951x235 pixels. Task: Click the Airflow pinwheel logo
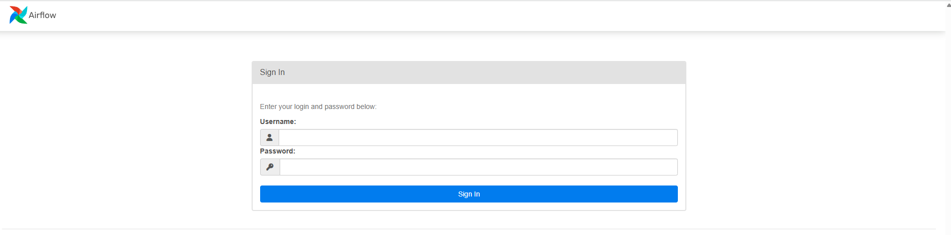[19, 15]
